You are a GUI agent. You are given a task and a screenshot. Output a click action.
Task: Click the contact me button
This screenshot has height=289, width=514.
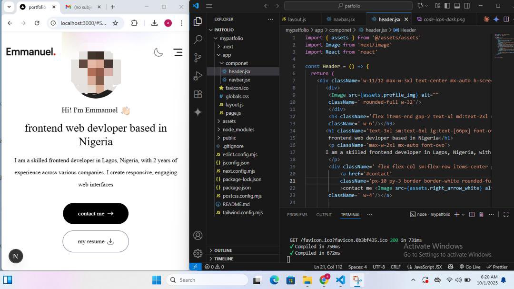tap(95, 214)
